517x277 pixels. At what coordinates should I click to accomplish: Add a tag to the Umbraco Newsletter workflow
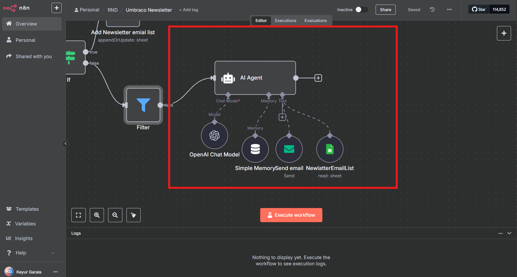tap(188, 10)
